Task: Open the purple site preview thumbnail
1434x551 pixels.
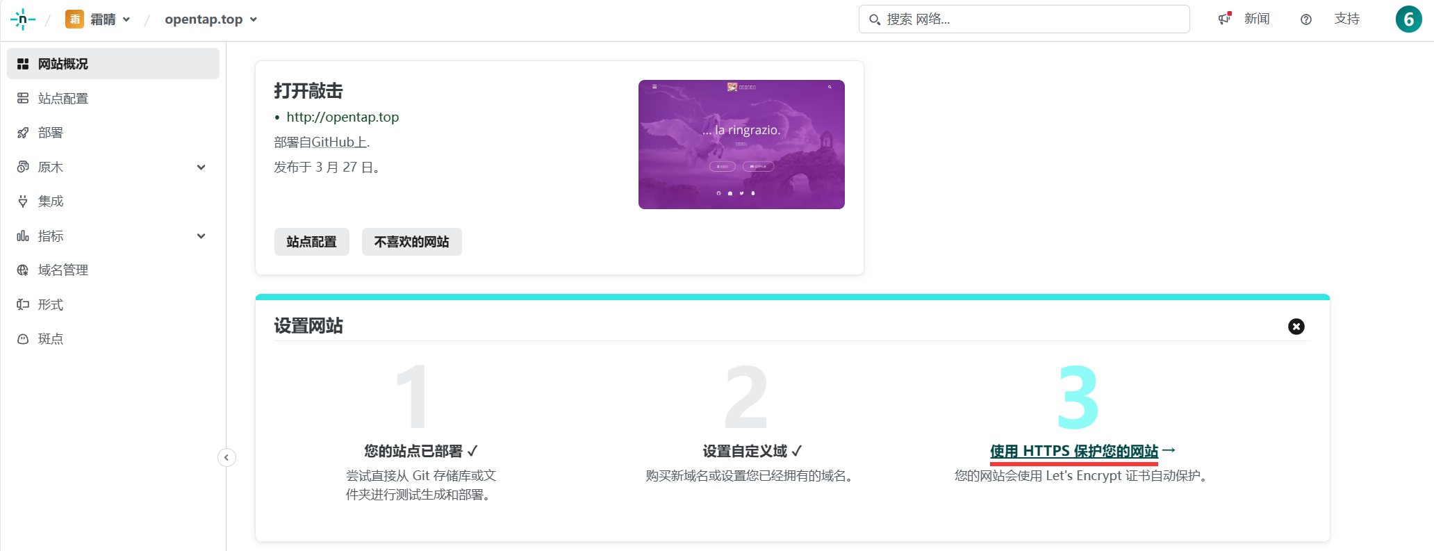Action: [x=741, y=145]
